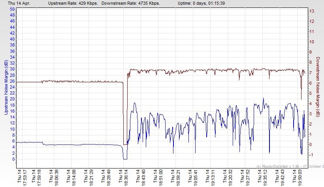Click the Thu 14 Apr. date header
324x187 pixels.
21,3
